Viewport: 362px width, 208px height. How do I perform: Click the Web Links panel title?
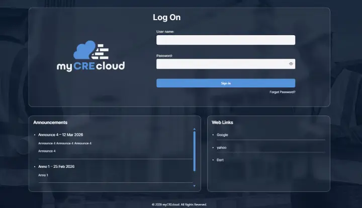(x=222, y=123)
